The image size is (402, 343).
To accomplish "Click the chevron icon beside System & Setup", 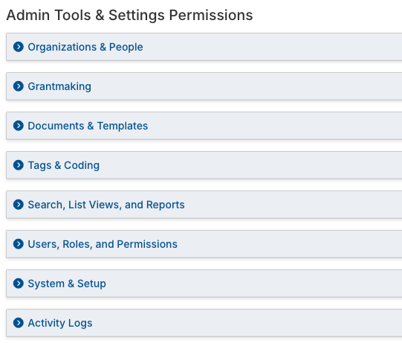I will tap(19, 283).
